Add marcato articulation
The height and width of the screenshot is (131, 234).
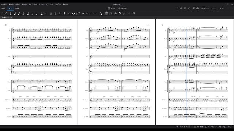(83, 13)
